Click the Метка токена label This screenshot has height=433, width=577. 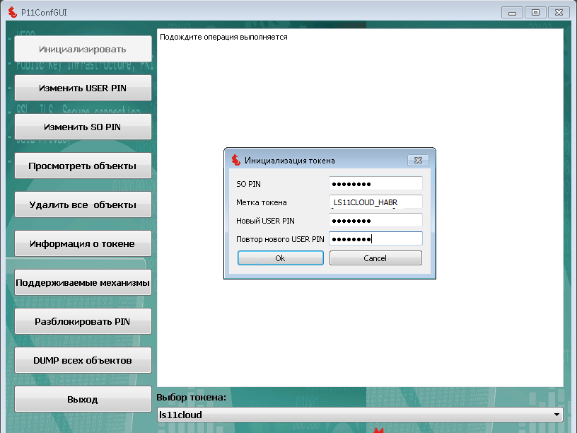(x=261, y=202)
